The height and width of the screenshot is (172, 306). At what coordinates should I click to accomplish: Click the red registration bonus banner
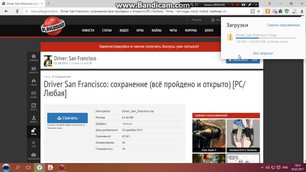[x=131, y=47]
